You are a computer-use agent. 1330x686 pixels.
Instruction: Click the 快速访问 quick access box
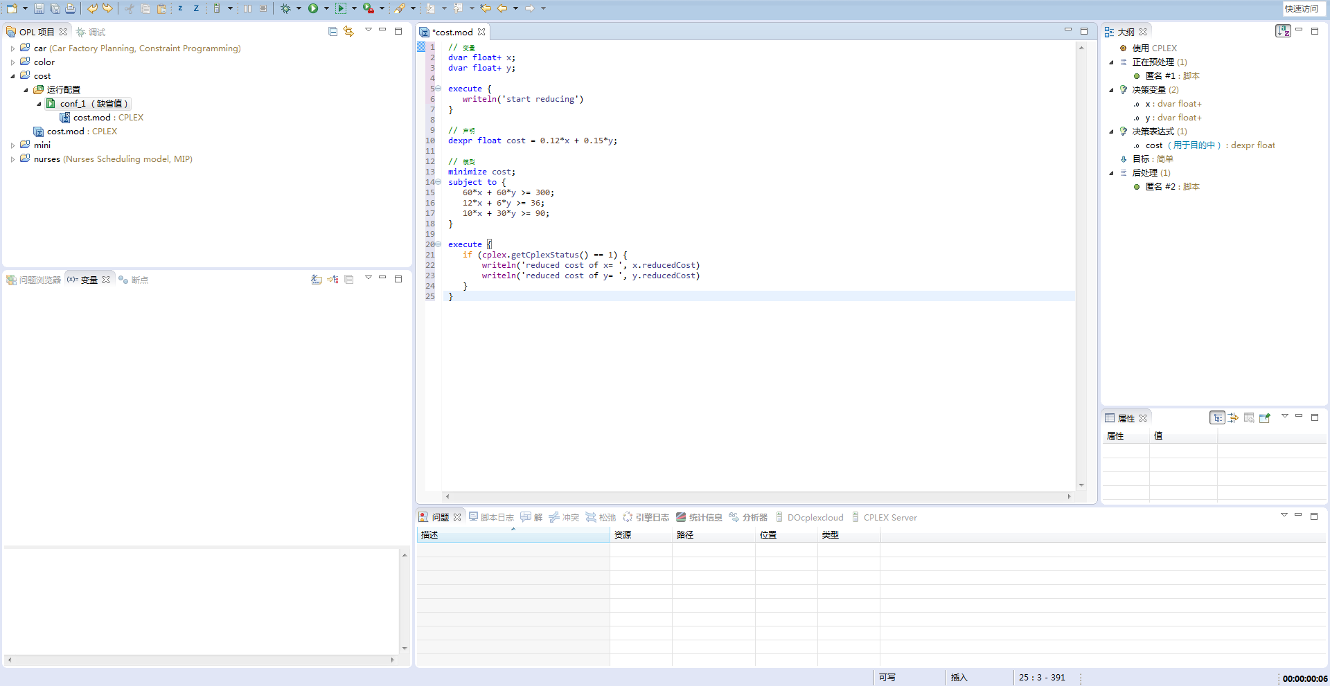coord(1302,8)
